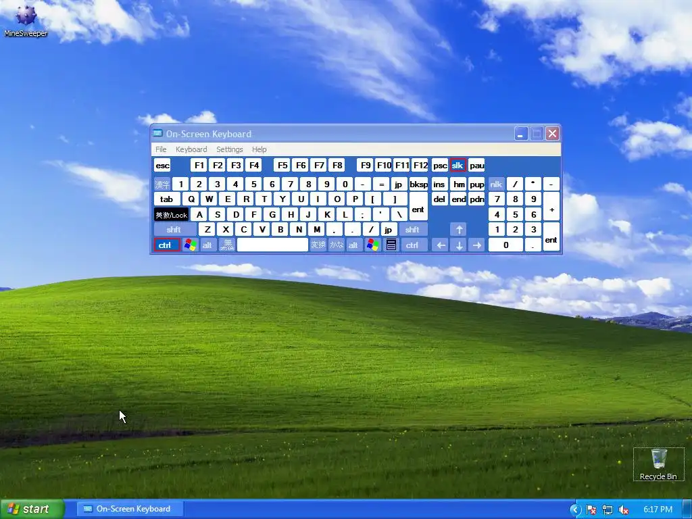Click the F12 function key

(420, 166)
